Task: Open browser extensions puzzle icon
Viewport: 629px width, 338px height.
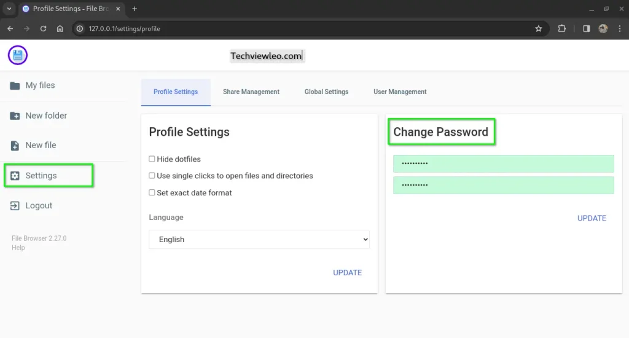Action: click(x=561, y=28)
